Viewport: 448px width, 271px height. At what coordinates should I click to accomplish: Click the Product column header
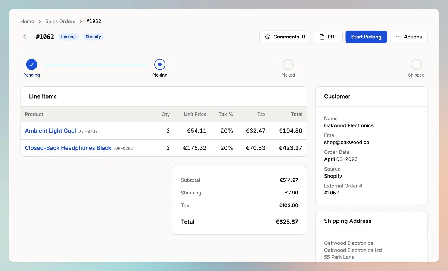coord(34,114)
